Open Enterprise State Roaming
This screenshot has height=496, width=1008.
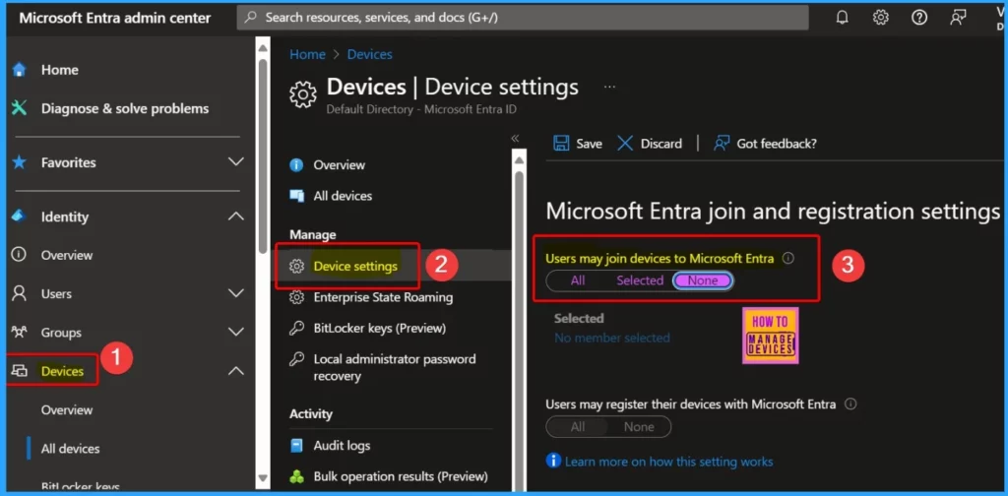tap(383, 297)
